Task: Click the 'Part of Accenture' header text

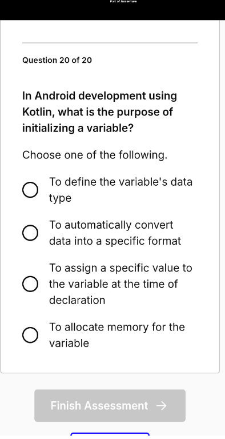Action: click(x=123, y=1)
